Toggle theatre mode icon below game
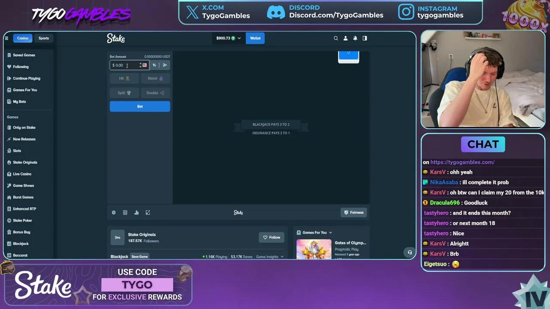The height and width of the screenshot is (309, 550). (x=125, y=212)
